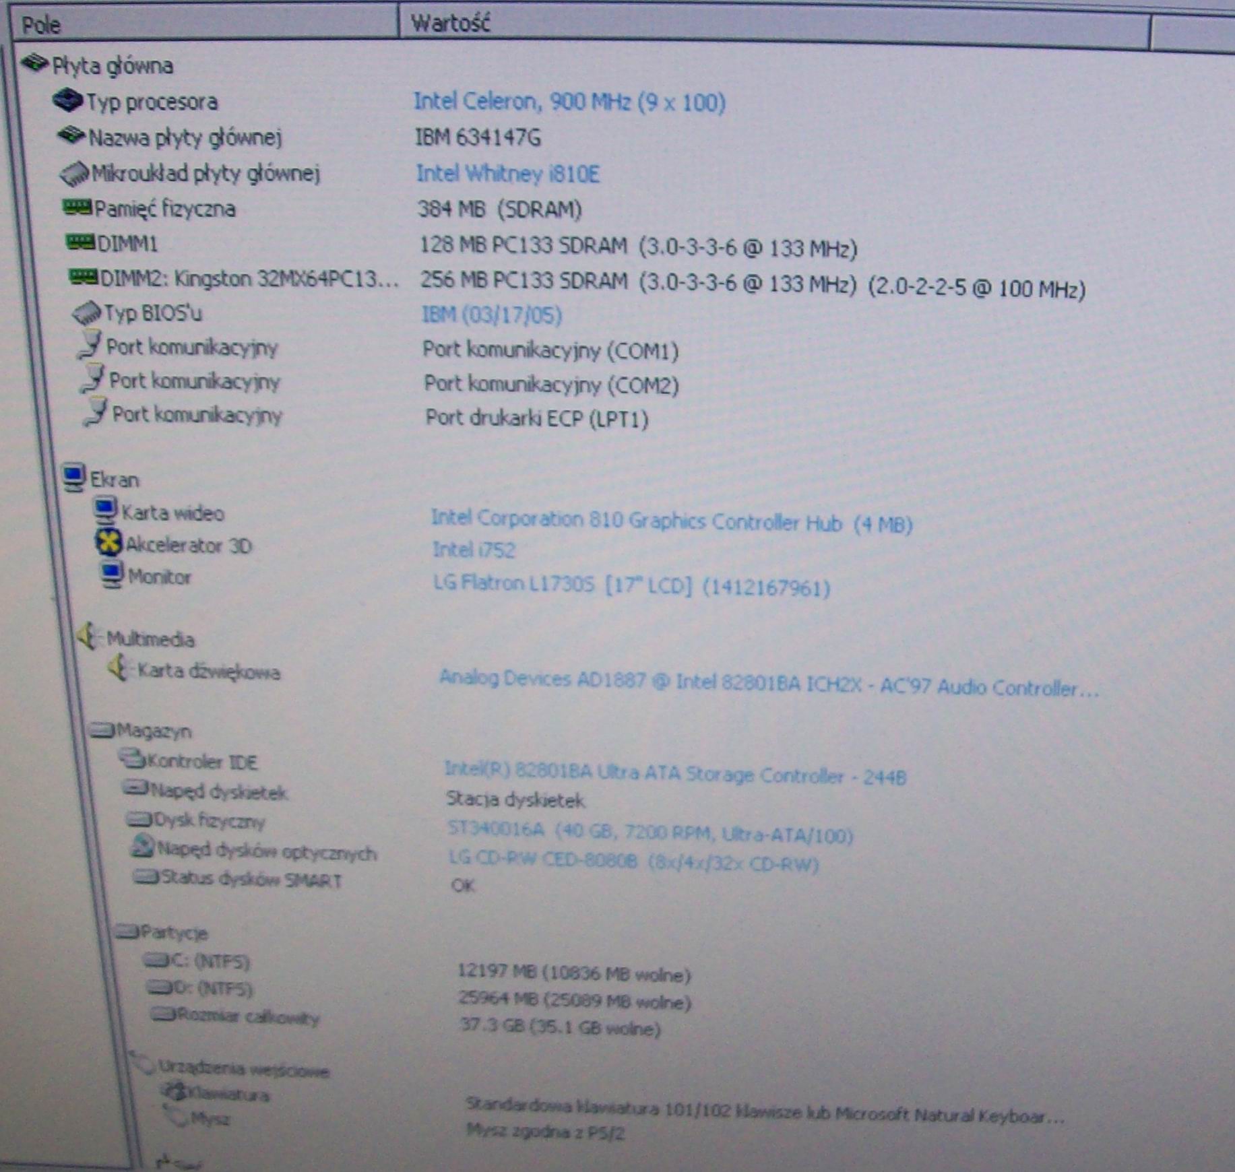Image resolution: width=1235 pixels, height=1172 pixels.
Task: Click the Typ procesora CPU icon
Action: tap(67, 100)
